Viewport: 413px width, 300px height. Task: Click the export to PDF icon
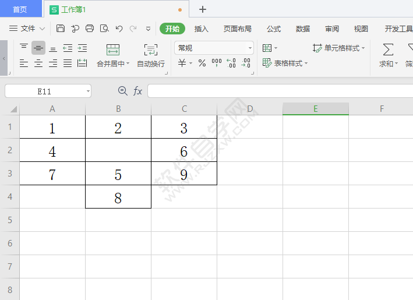[75, 29]
